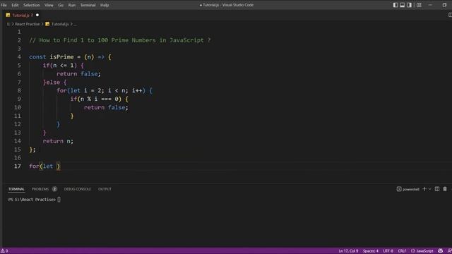Click '}else {' on line 7

[55, 83]
